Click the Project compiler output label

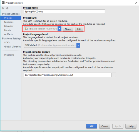coord(36,52)
